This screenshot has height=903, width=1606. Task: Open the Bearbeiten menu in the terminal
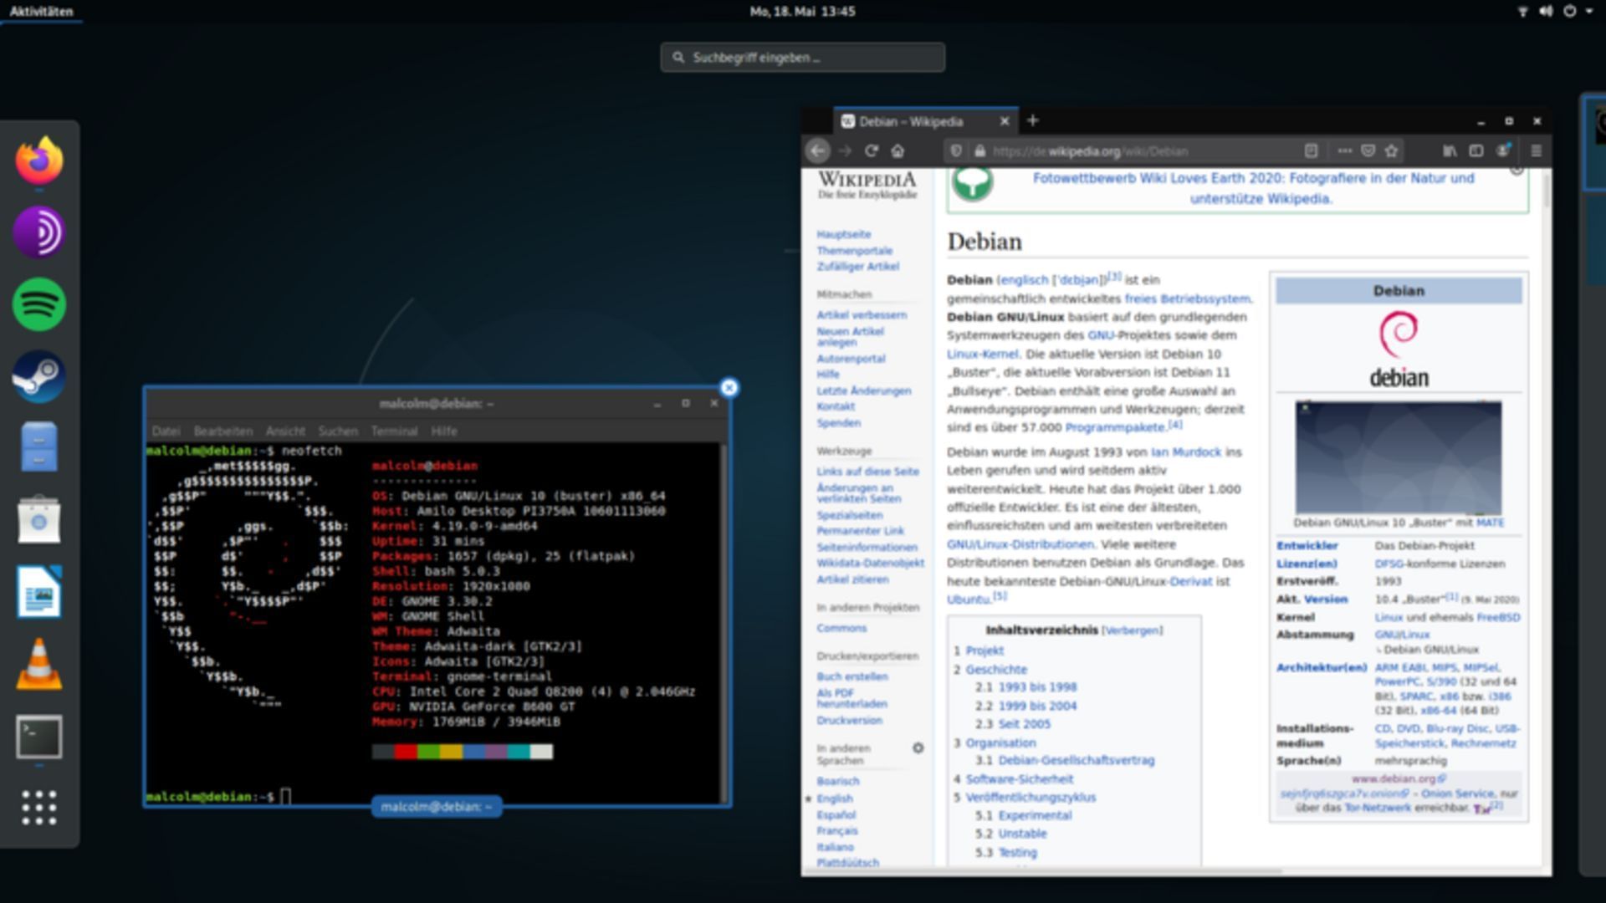pos(222,431)
